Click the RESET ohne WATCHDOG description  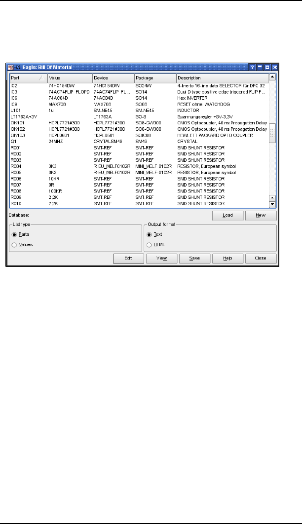pyautogui.click(x=203, y=104)
